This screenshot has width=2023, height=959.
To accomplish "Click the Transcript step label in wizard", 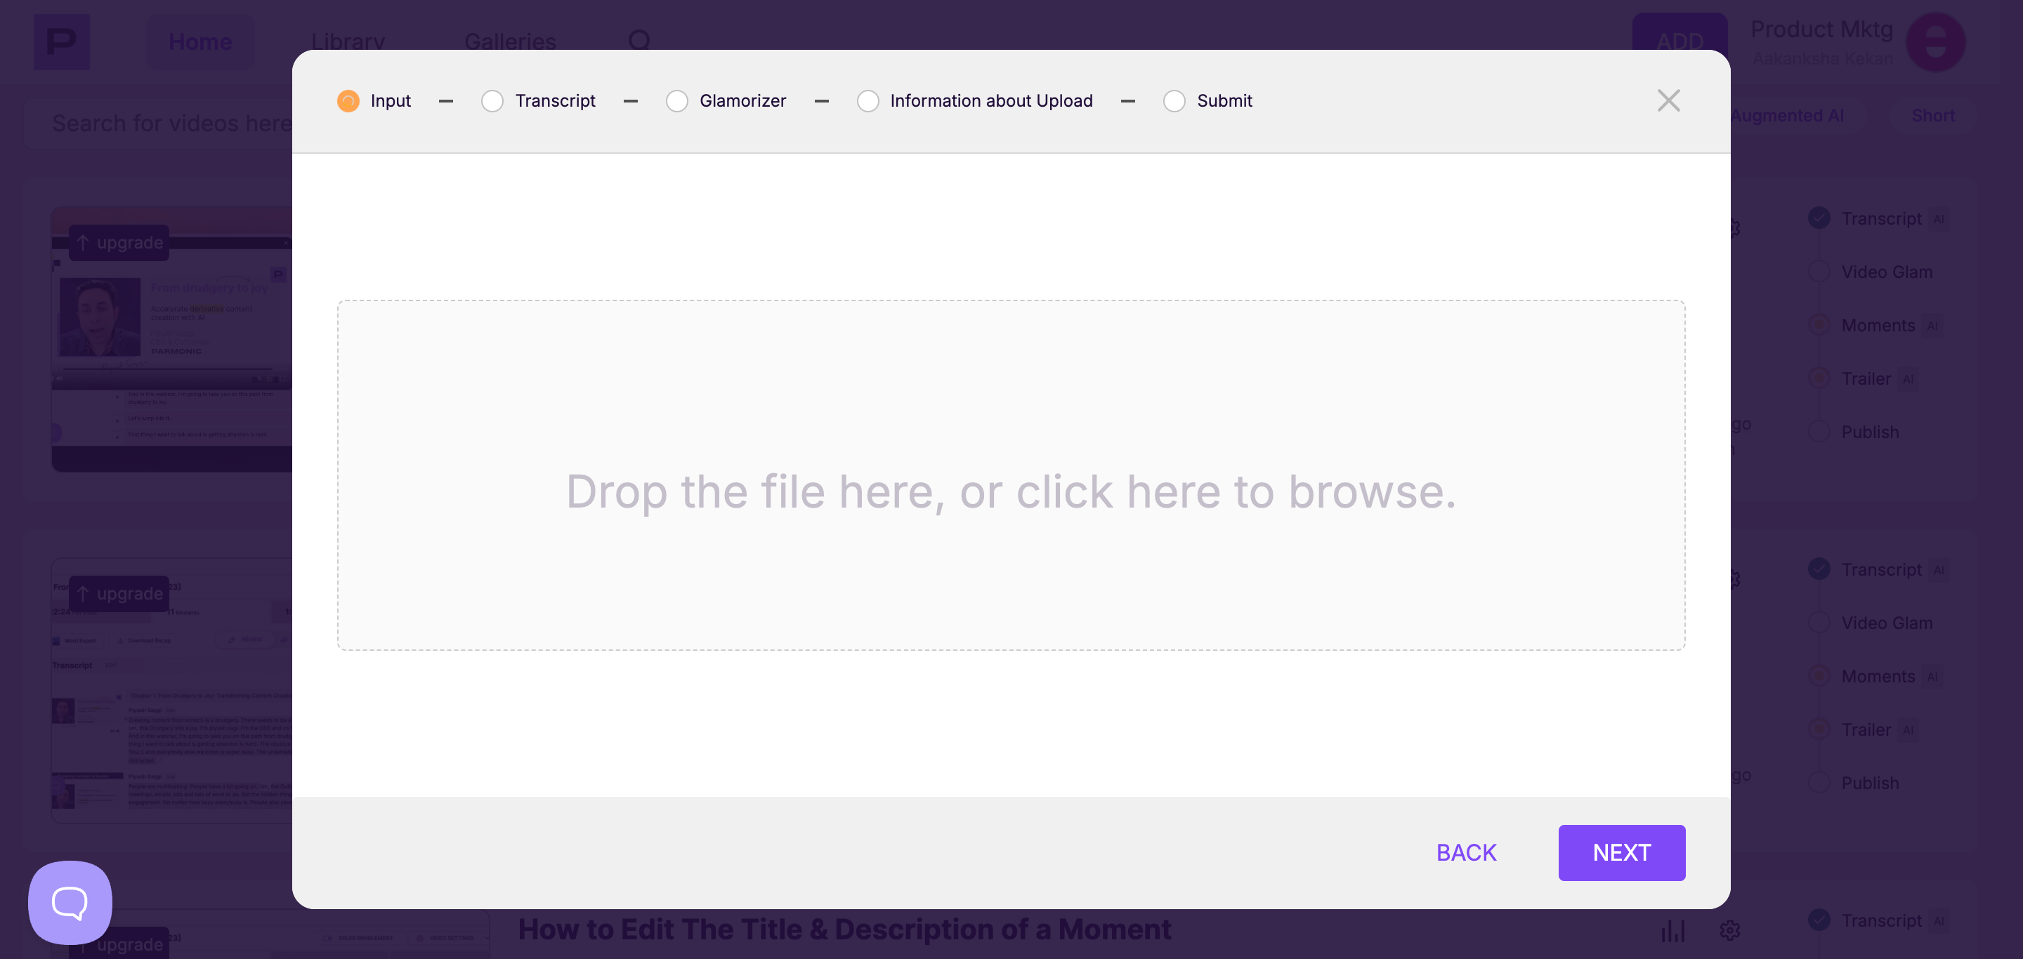I will tap(555, 100).
